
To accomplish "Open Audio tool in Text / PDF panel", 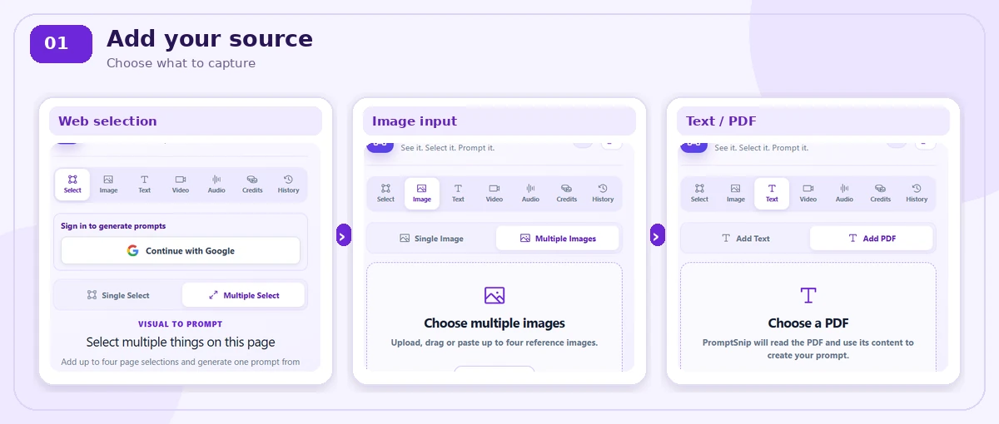I will pos(844,193).
